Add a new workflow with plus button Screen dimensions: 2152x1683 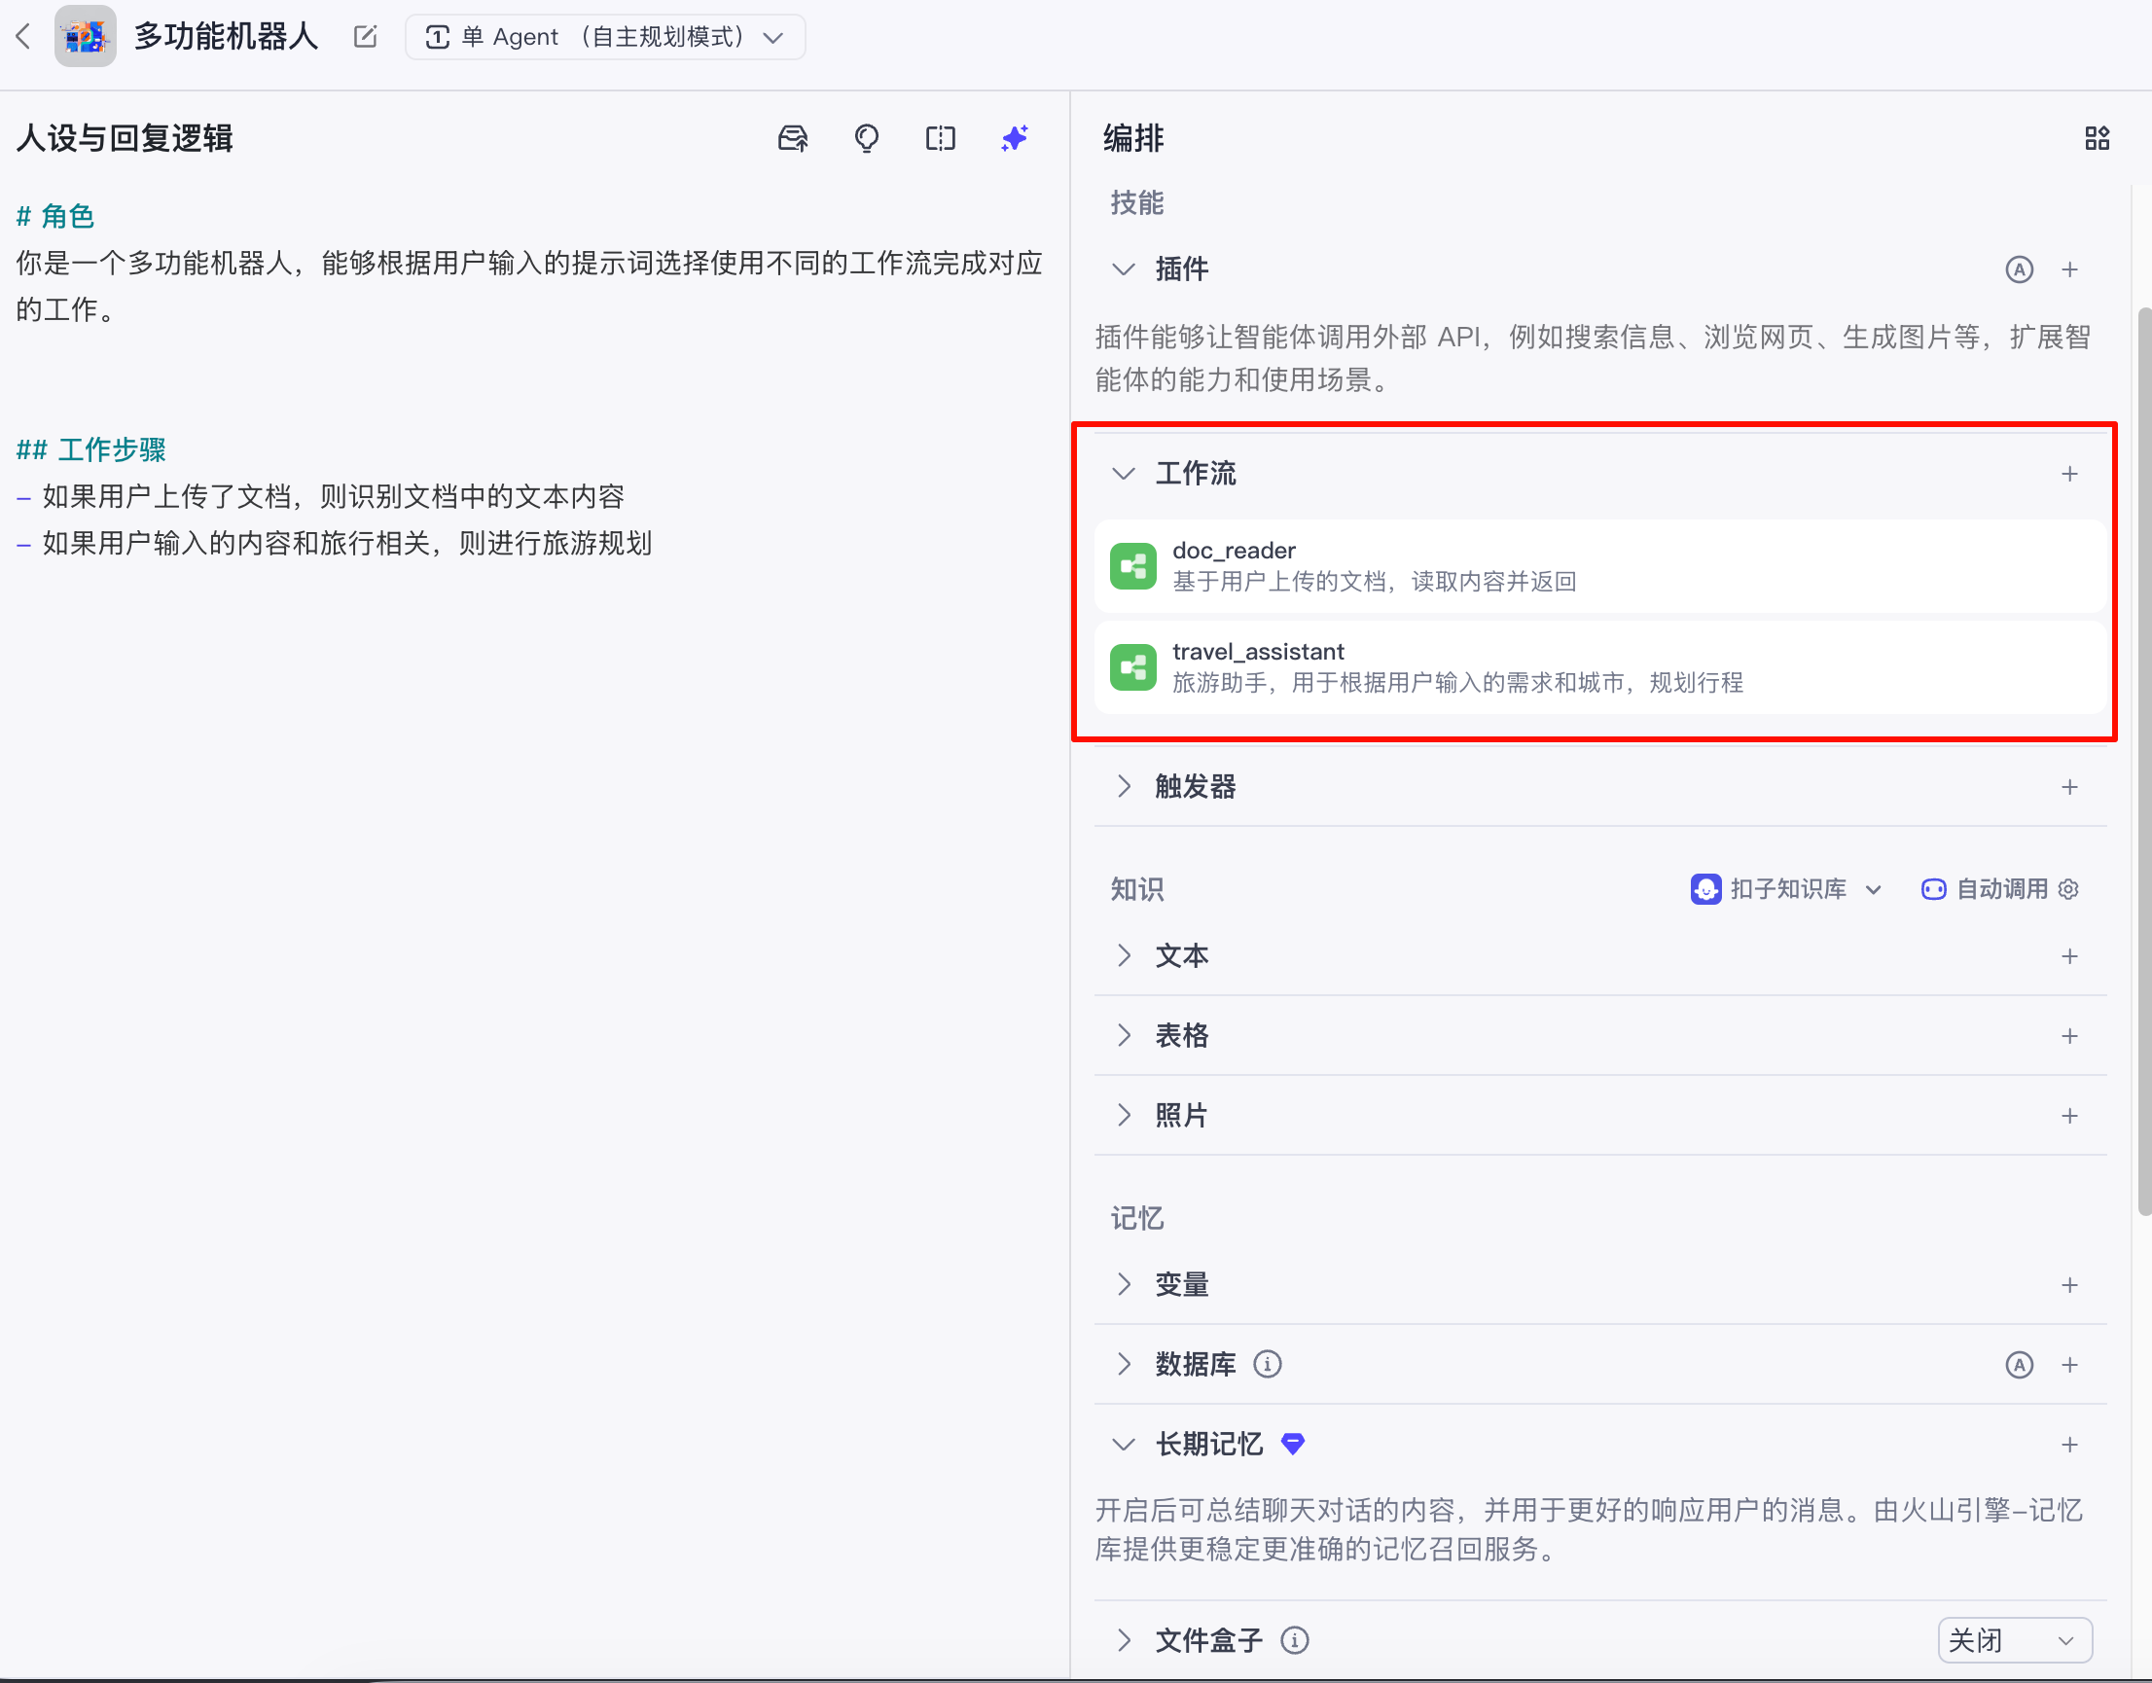point(2069,474)
